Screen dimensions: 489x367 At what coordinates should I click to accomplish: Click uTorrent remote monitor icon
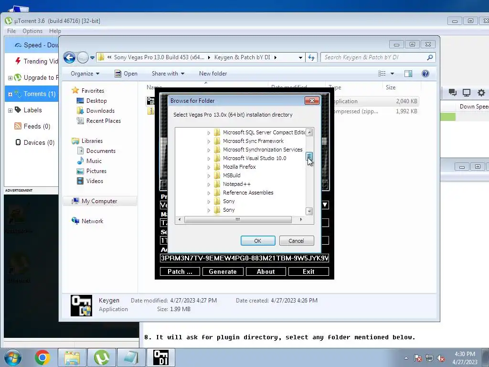click(x=467, y=92)
